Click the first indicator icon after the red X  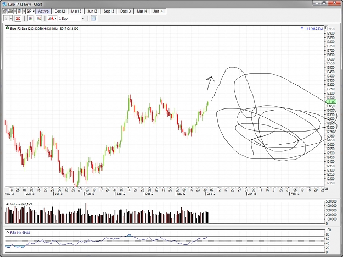pos(30,18)
